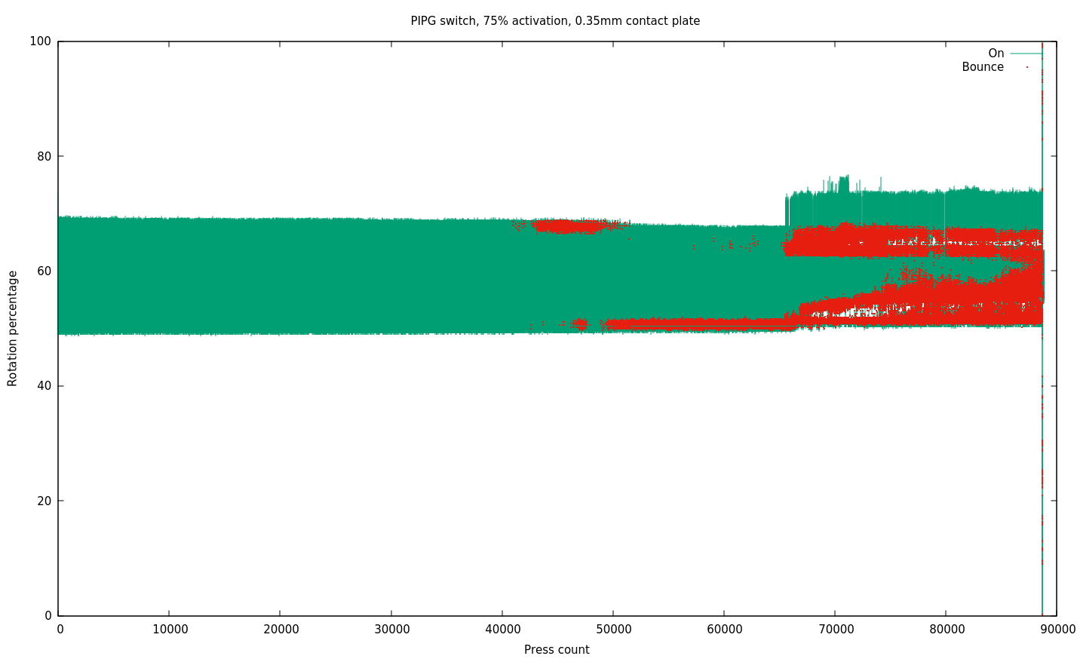
Task: Click the 20 tick label on y-axis
Action: (x=44, y=501)
